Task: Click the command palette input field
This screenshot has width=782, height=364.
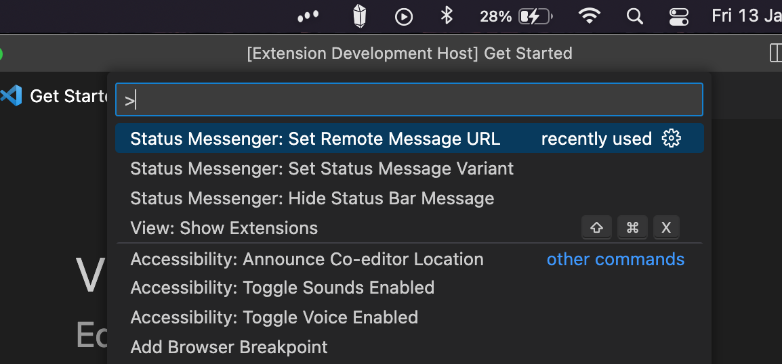Action: coord(409,99)
